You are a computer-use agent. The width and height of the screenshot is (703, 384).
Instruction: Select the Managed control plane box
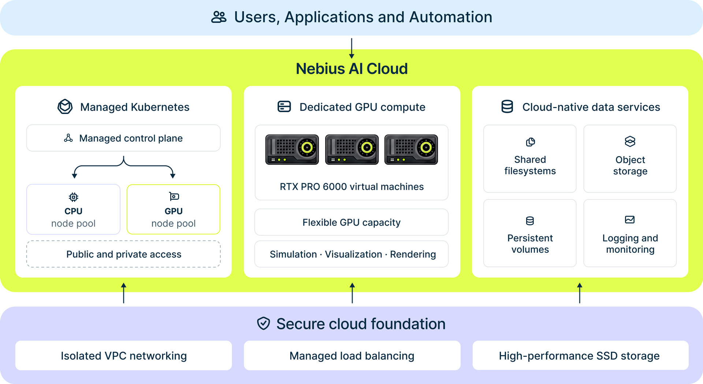coord(123,138)
